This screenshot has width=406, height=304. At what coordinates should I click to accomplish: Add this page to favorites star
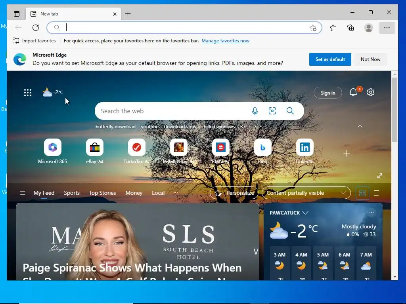tap(313, 28)
